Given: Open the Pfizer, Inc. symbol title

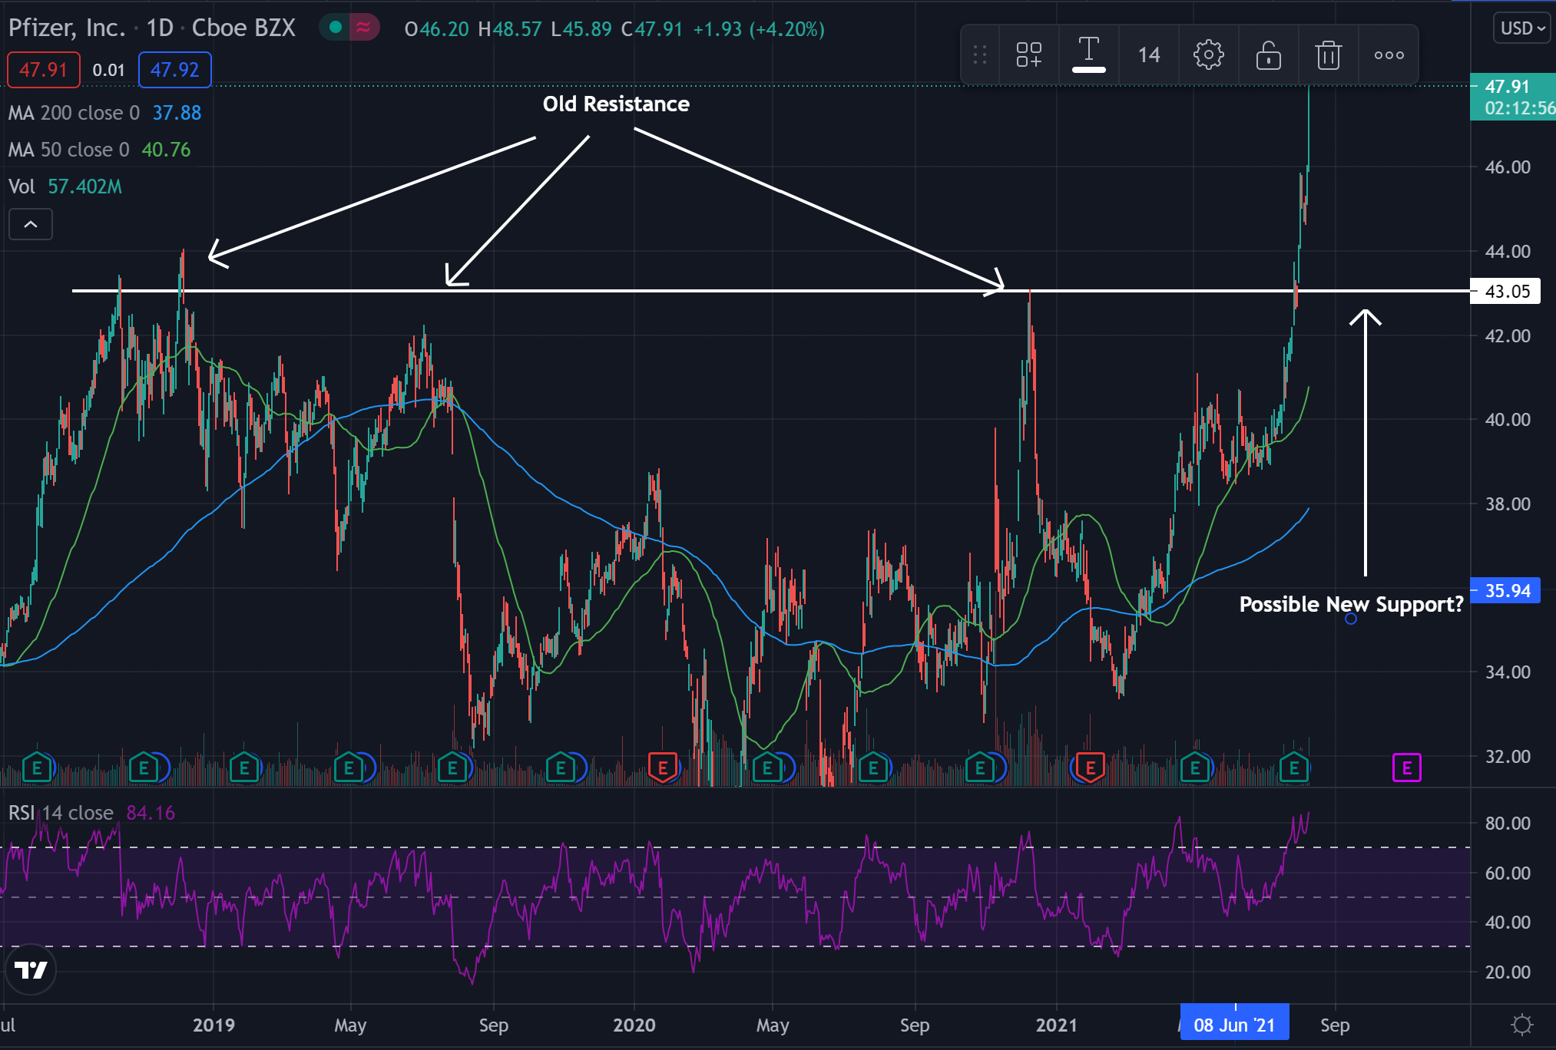Looking at the screenshot, I should click(66, 28).
